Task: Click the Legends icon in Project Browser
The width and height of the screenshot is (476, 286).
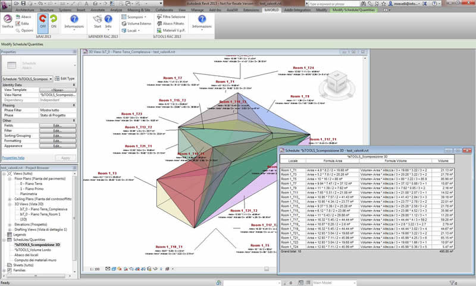Action: point(10,234)
